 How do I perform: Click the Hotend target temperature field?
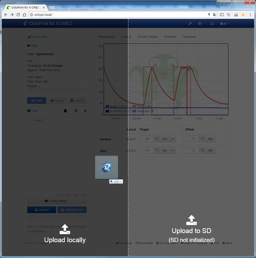[147, 139]
